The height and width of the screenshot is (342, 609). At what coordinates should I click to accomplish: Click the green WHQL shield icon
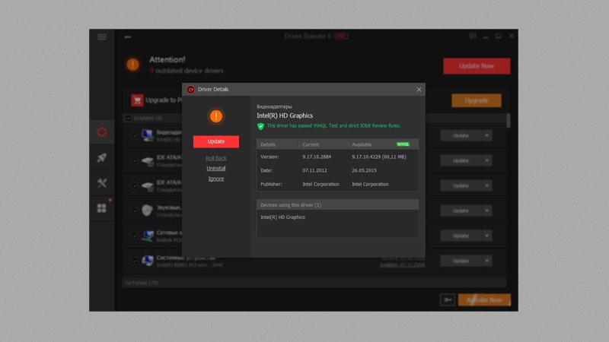260,126
